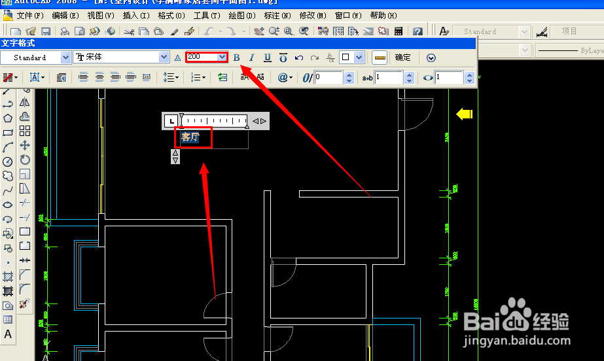
Task: Click the ruler tab-stop type button L
Action: tap(171, 121)
